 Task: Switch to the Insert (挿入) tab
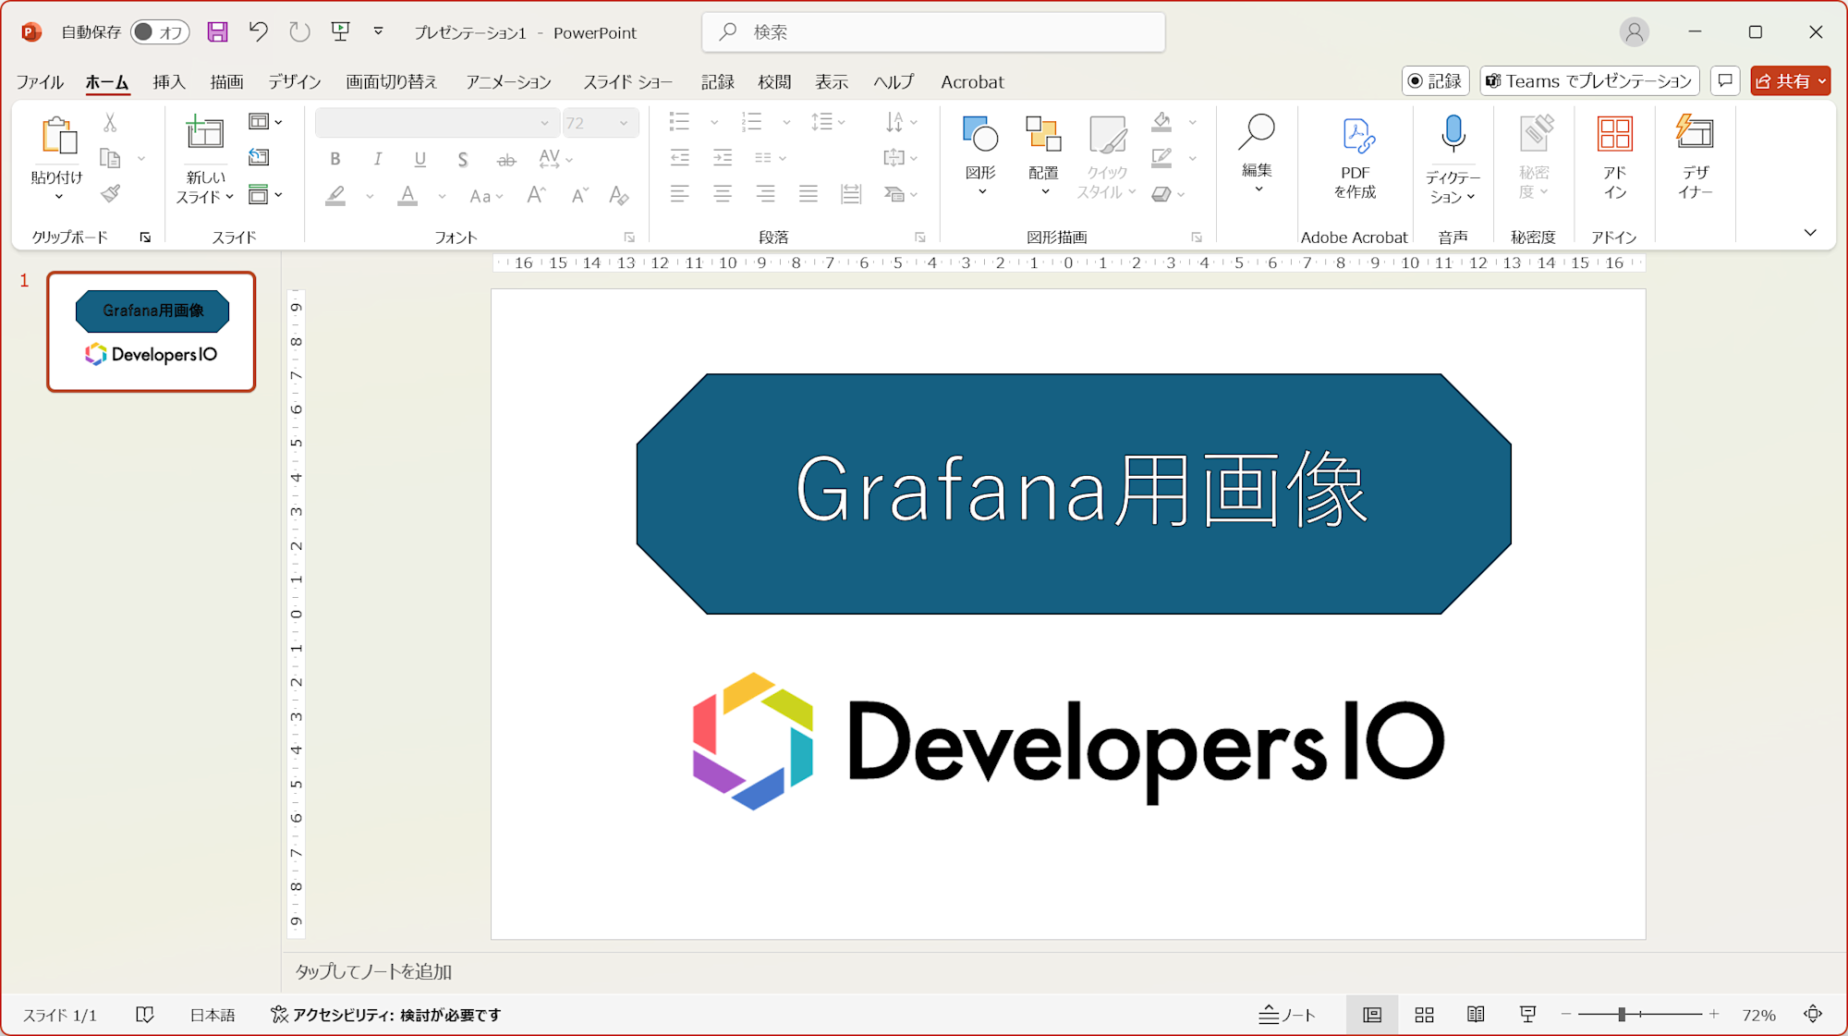[169, 81]
